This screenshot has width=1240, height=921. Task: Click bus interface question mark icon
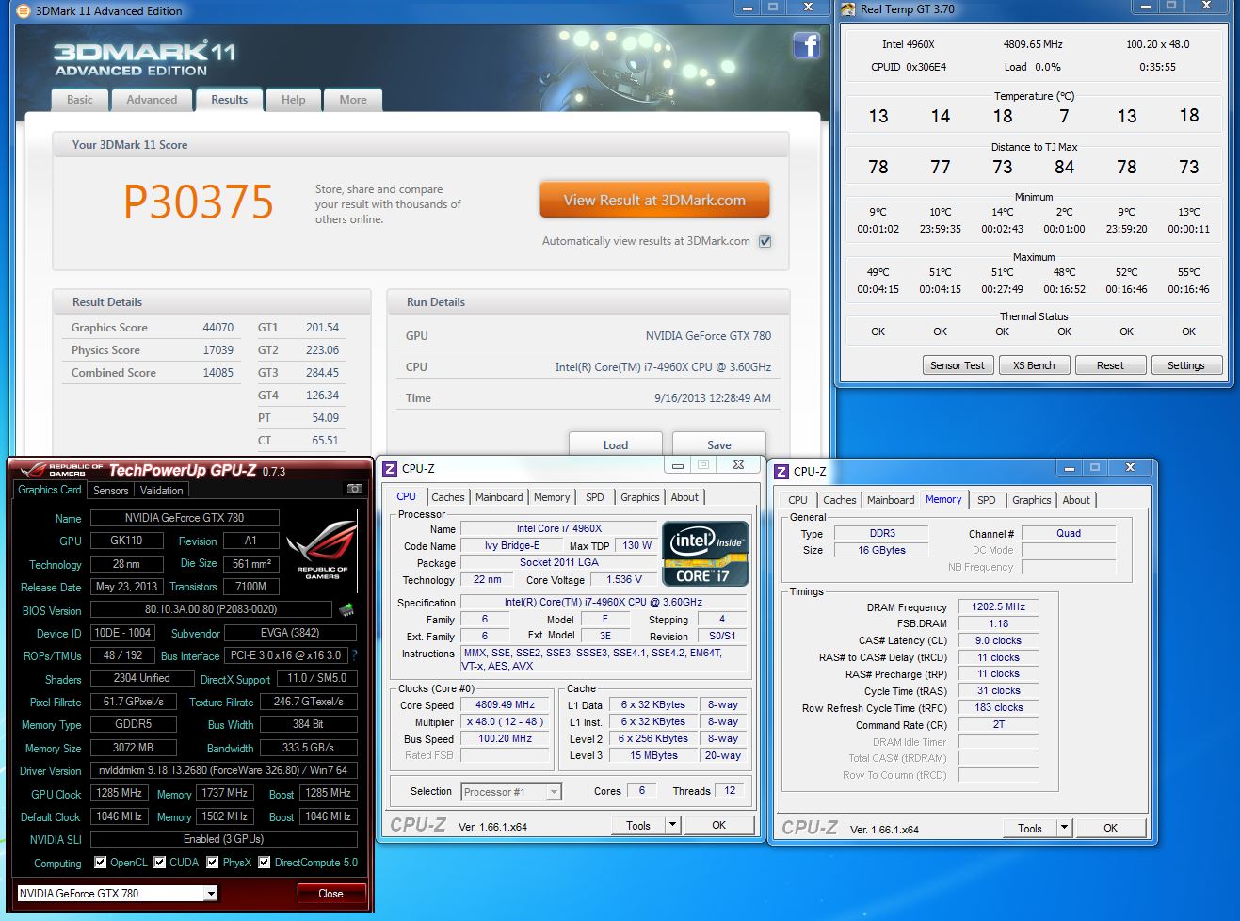coord(354,655)
